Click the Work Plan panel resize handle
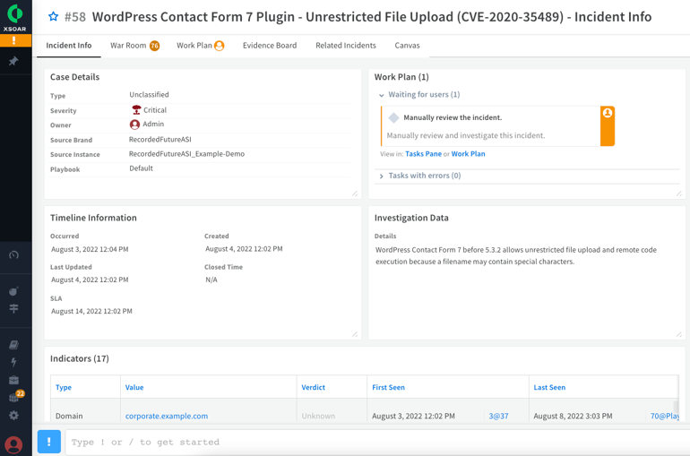This screenshot has width=690, height=456. 679,194
